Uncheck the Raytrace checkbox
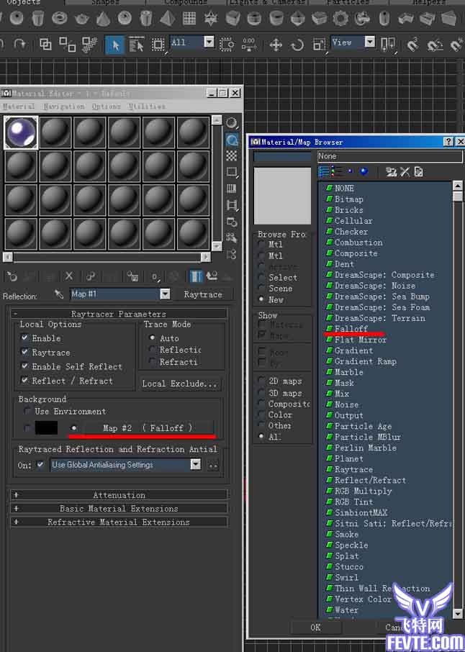This screenshot has width=465, height=652. [x=24, y=352]
